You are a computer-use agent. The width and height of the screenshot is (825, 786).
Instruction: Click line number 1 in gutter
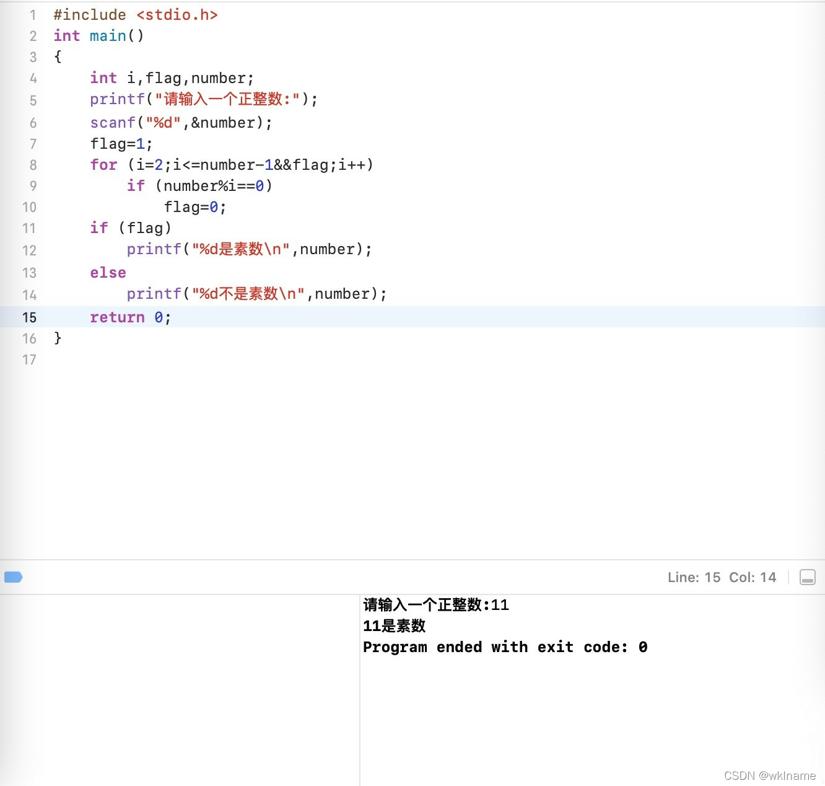[x=33, y=15]
